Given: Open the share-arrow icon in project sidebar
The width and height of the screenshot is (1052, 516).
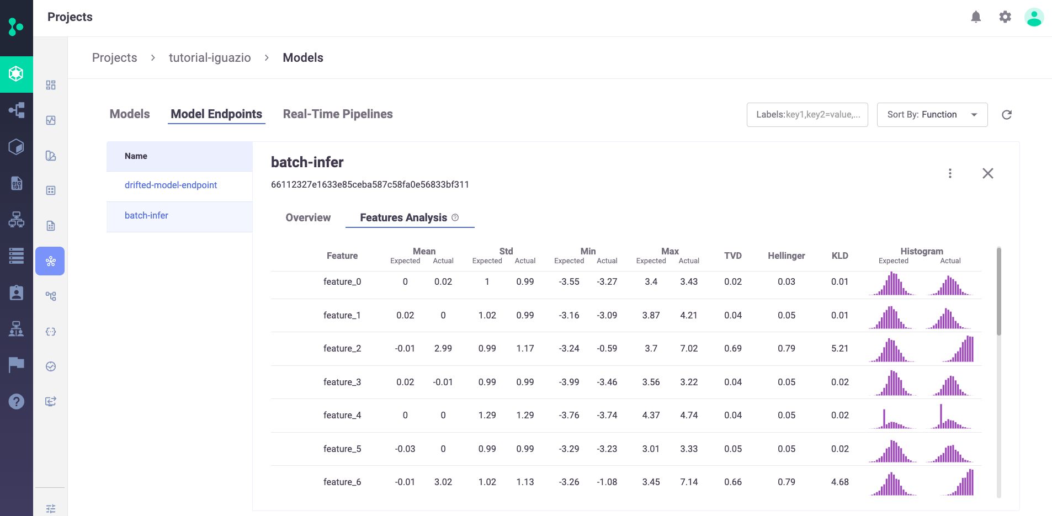Looking at the screenshot, I should [x=51, y=402].
